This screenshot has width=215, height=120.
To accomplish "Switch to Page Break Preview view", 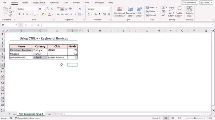I will pos(179,118).
